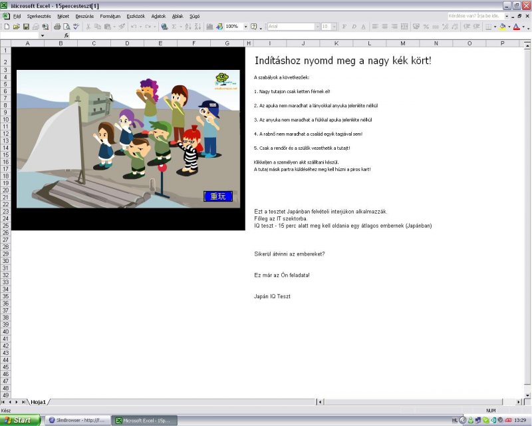Screen dimensions: 532x426
Task: Toggle italic formatting (D icon)
Action: click(354, 27)
